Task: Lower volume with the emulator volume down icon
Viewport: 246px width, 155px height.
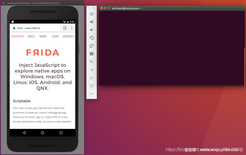Action: pos(92,30)
